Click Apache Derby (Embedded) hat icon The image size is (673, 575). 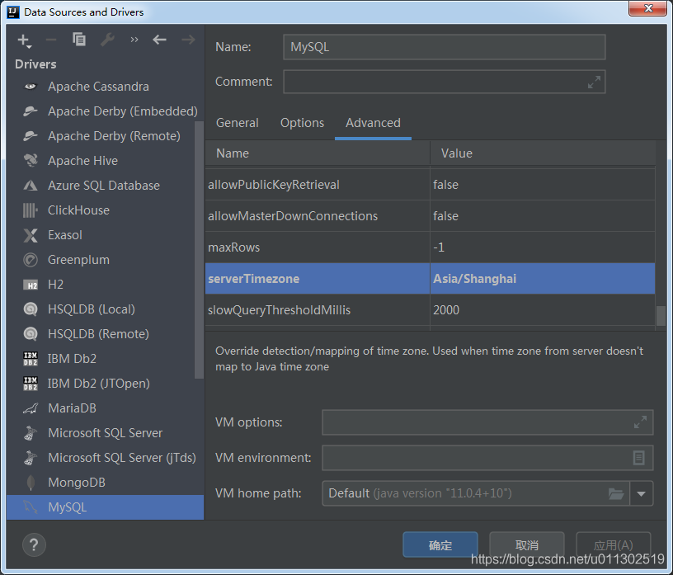[x=31, y=111]
